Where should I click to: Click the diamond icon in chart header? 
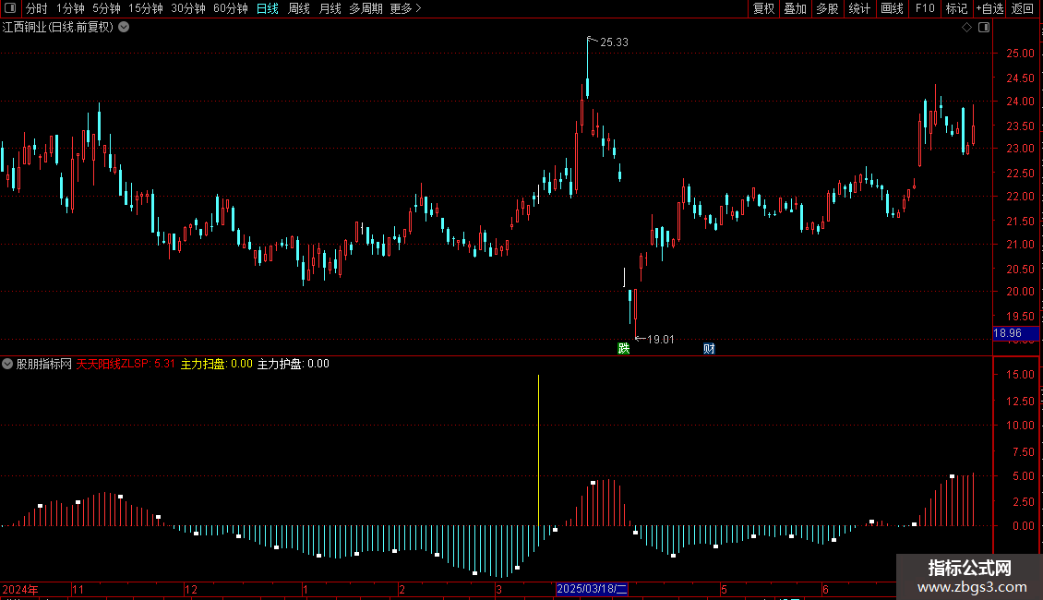pos(967,28)
